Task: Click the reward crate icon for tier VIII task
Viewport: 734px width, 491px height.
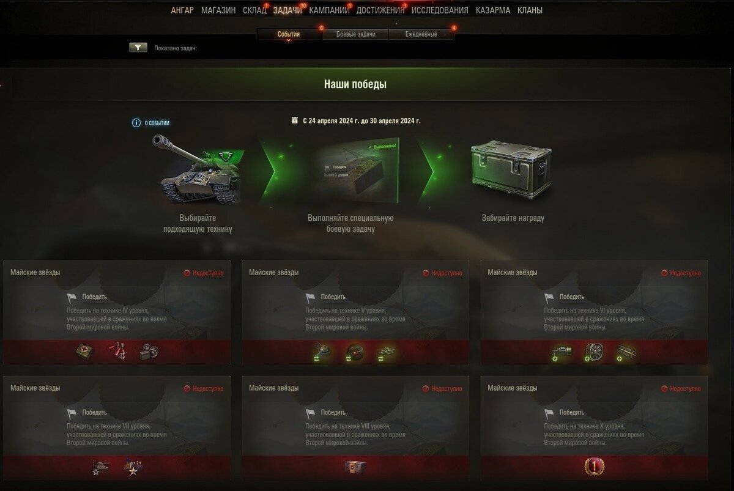Action: pyautogui.click(x=355, y=468)
